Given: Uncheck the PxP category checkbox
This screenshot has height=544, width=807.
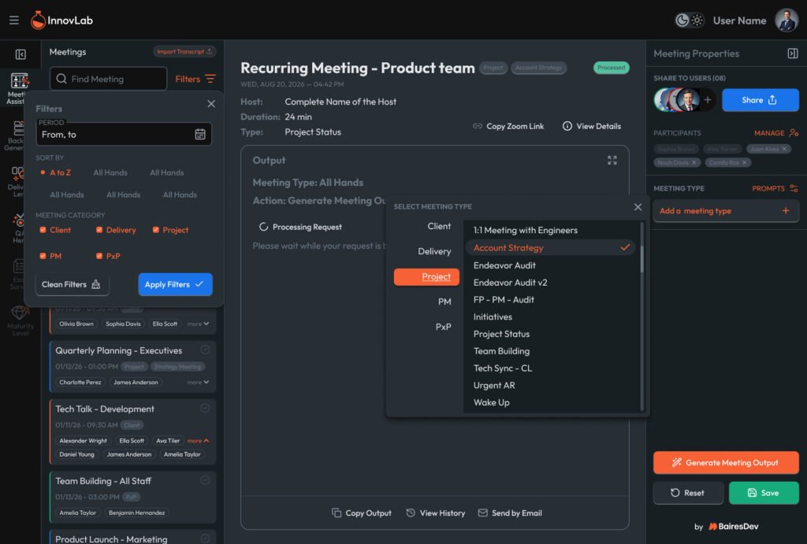Looking at the screenshot, I should point(99,256).
